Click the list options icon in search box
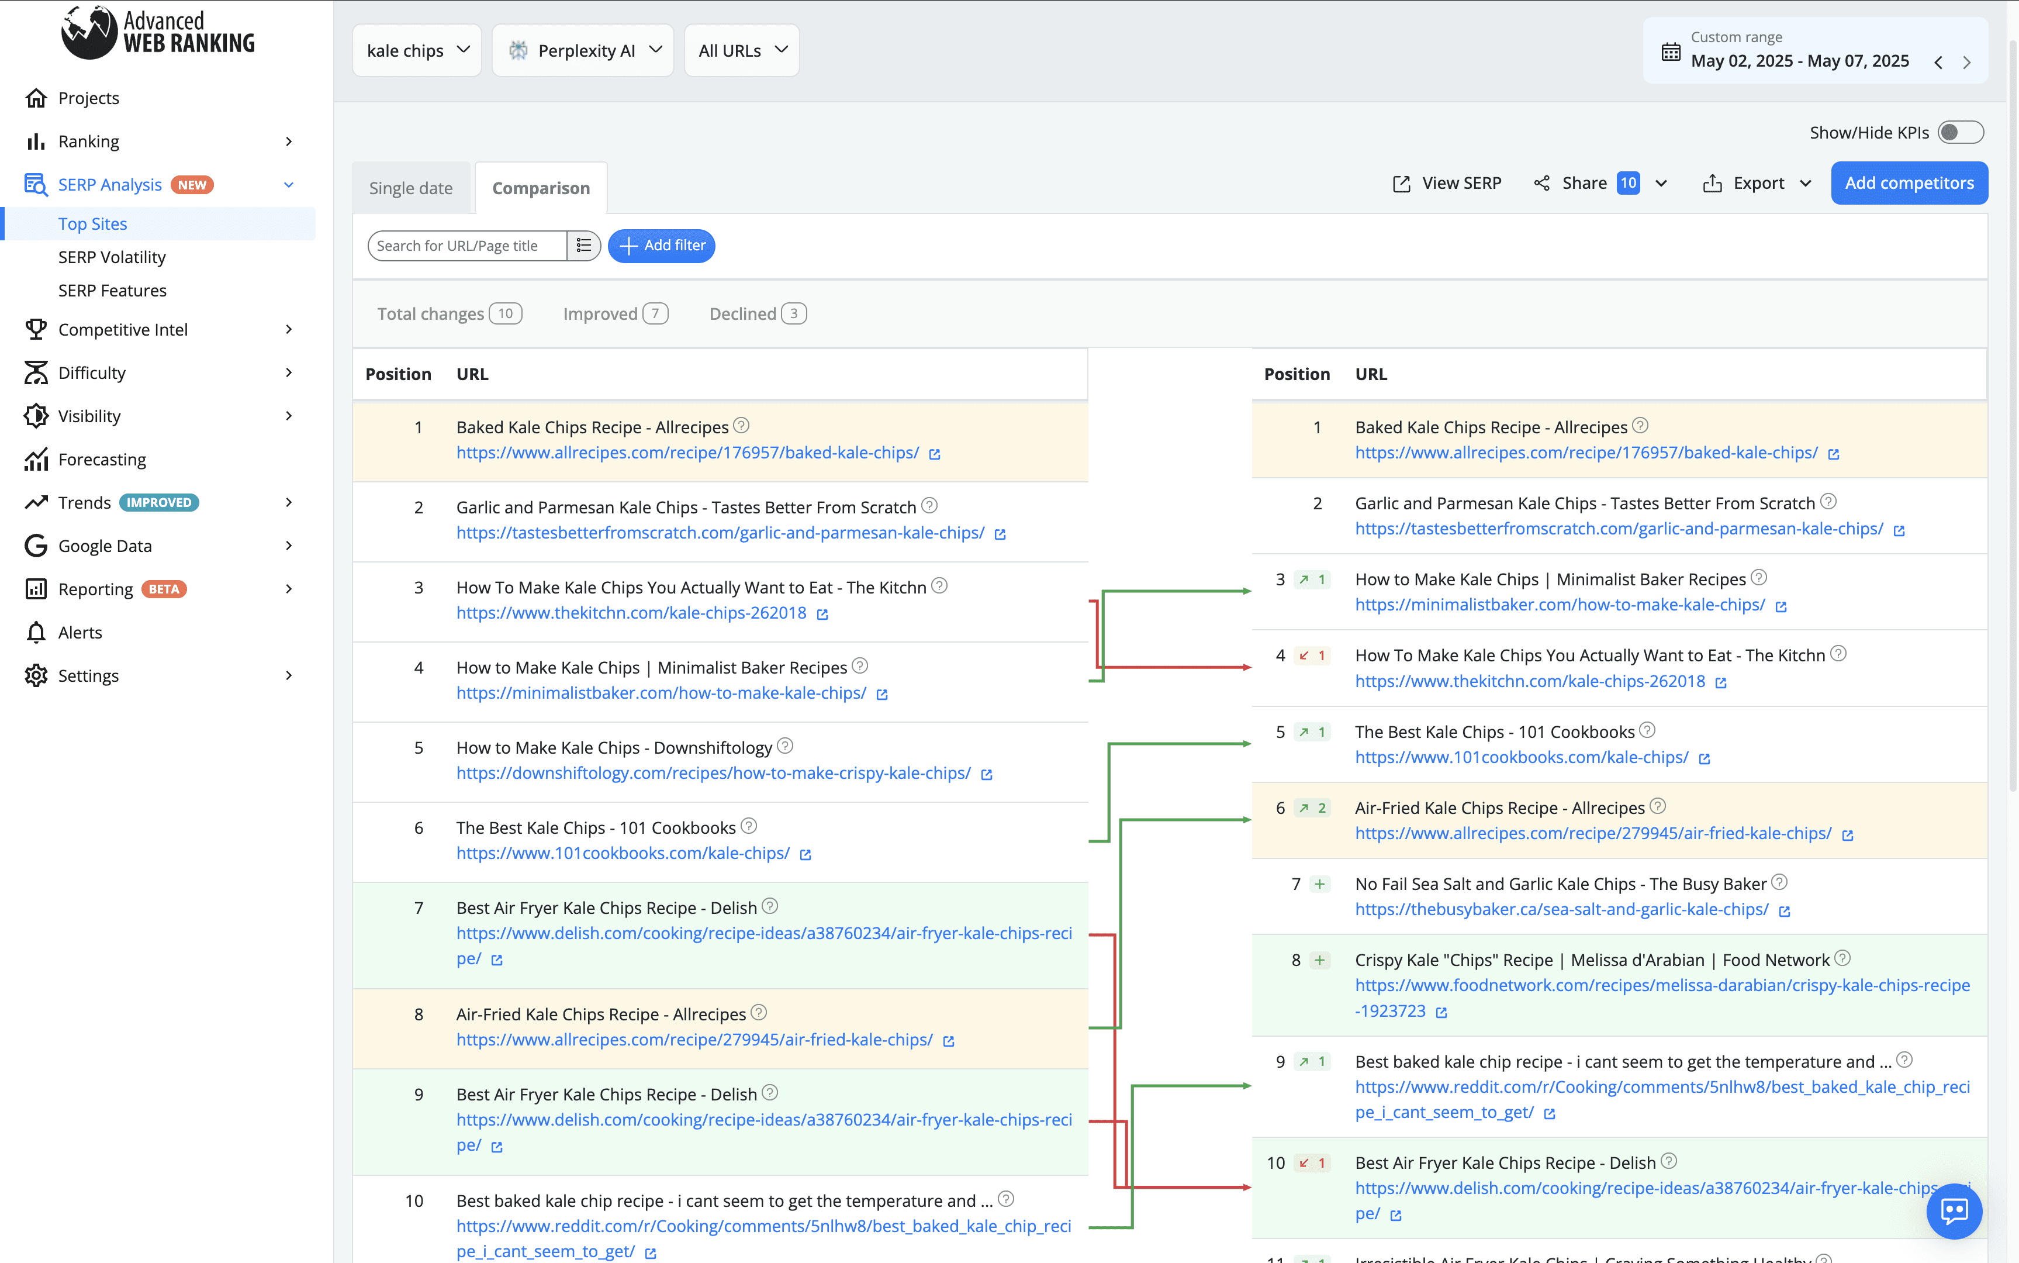 click(583, 246)
